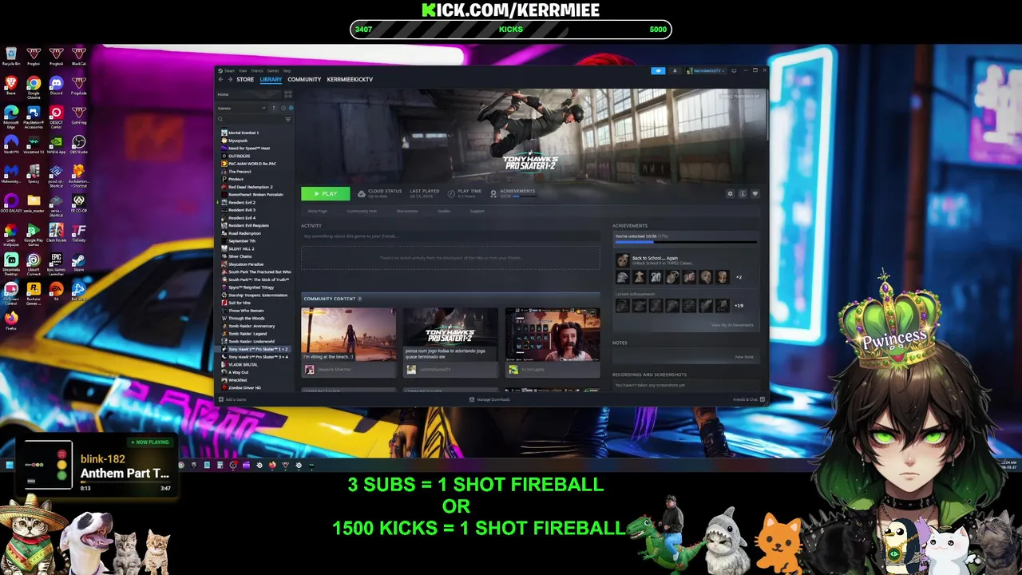
Task: Select Resident Evil 2 in library list
Action: [x=240, y=202]
